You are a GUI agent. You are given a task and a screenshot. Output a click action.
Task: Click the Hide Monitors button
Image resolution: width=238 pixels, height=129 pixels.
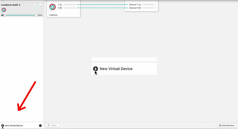(227, 125)
